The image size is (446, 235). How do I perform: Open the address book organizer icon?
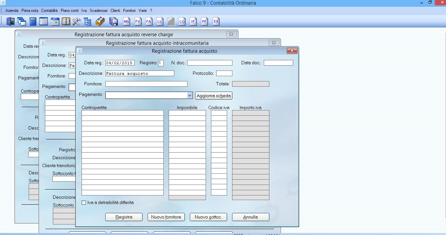click(66, 21)
